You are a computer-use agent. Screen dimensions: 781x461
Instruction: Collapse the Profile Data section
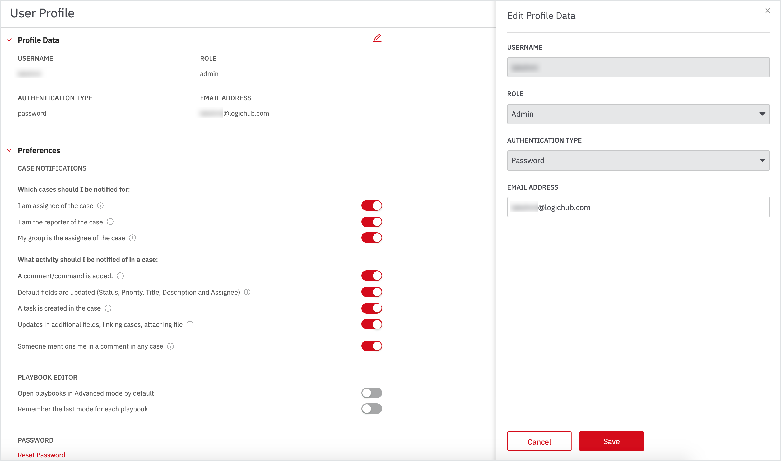tap(9, 40)
